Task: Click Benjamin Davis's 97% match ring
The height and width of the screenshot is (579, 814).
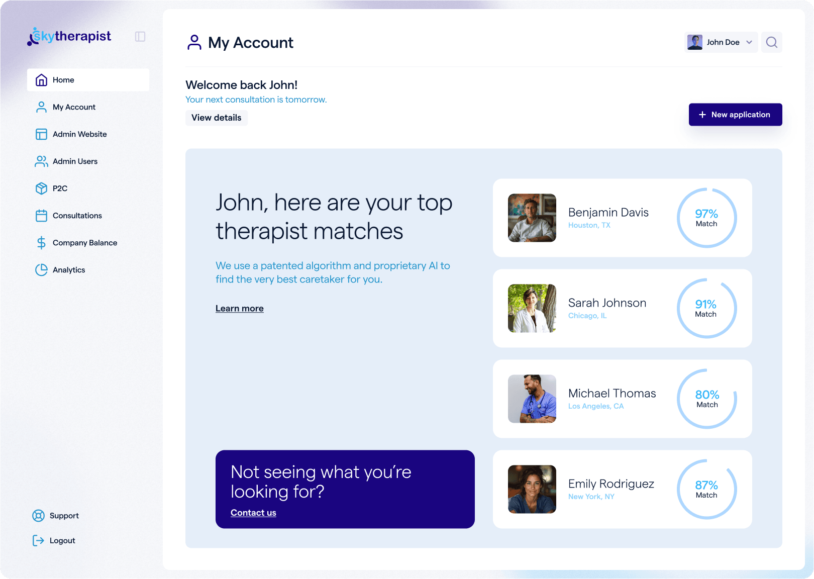Action: click(x=706, y=218)
